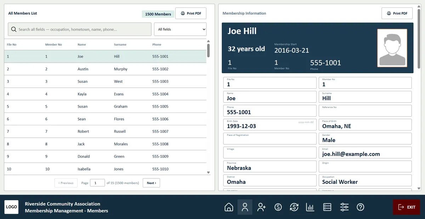Open the sliders settings icon

[x=344, y=207]
